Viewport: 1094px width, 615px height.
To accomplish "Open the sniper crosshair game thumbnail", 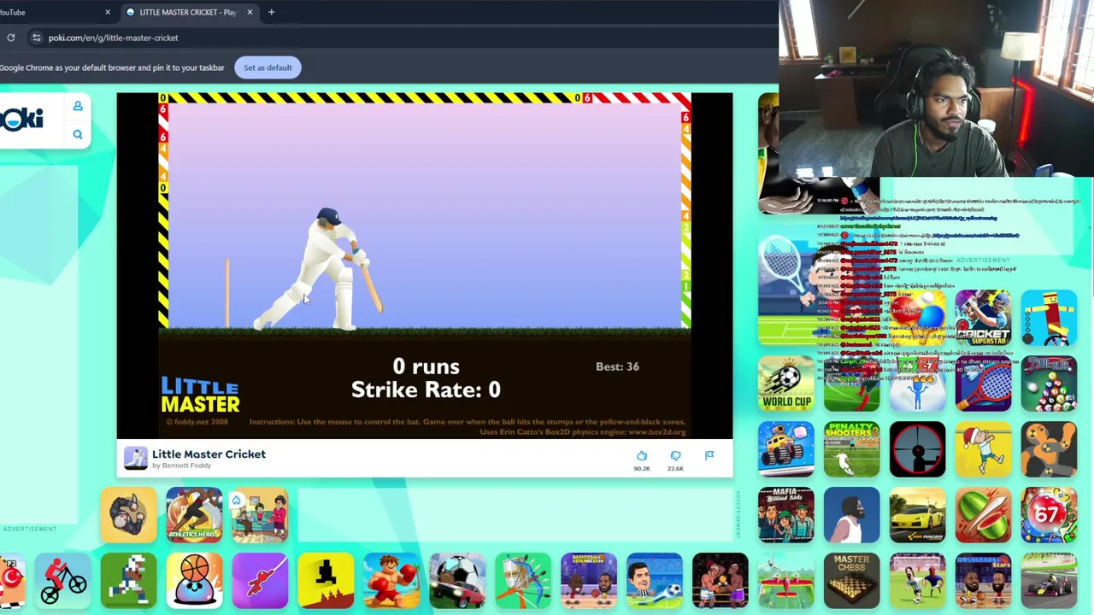I will pyautogui.click(x=918, y=449).
